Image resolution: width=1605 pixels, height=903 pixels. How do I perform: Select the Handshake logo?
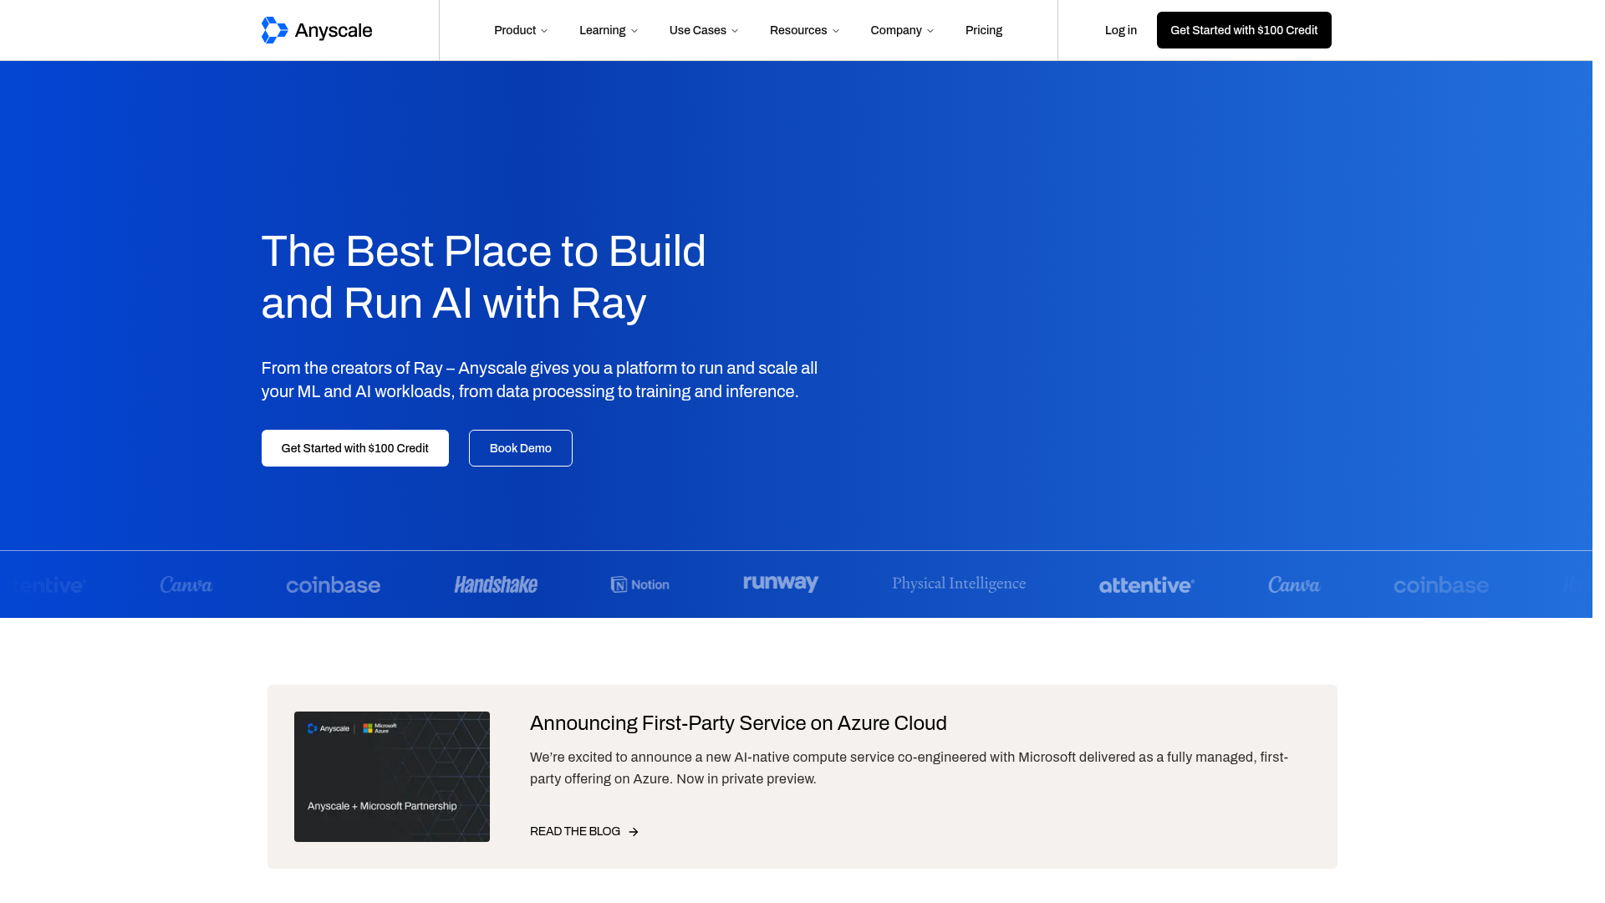pyautogui.click(x=495, y=584)
